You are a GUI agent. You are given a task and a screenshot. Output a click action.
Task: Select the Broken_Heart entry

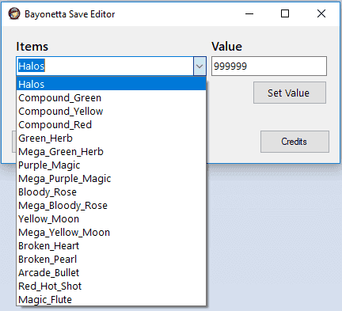(111, 245)
